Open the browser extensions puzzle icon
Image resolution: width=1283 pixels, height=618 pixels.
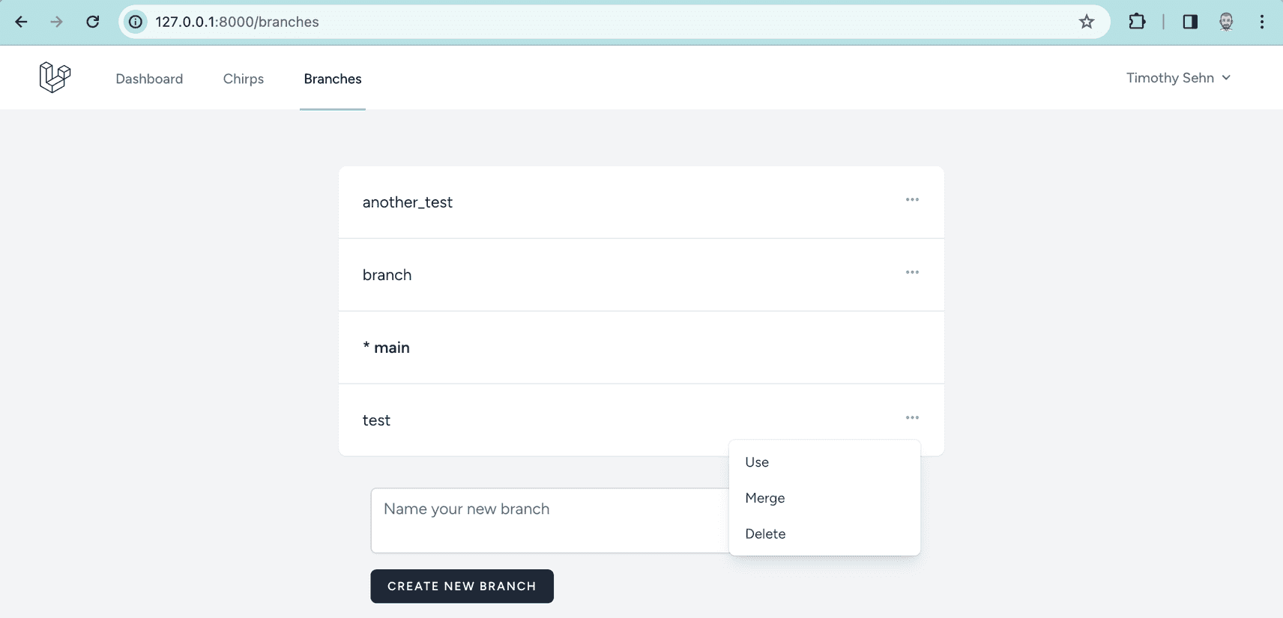pos(1137,22)
